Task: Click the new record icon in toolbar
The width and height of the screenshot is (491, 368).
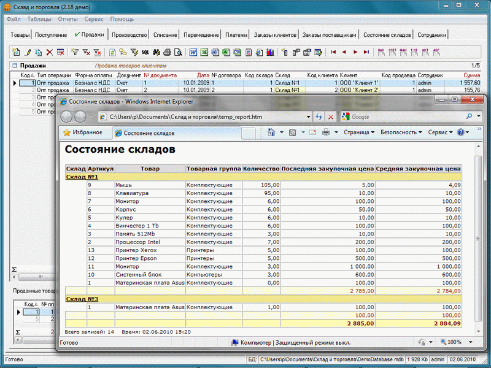Action: tap(17, 53)
